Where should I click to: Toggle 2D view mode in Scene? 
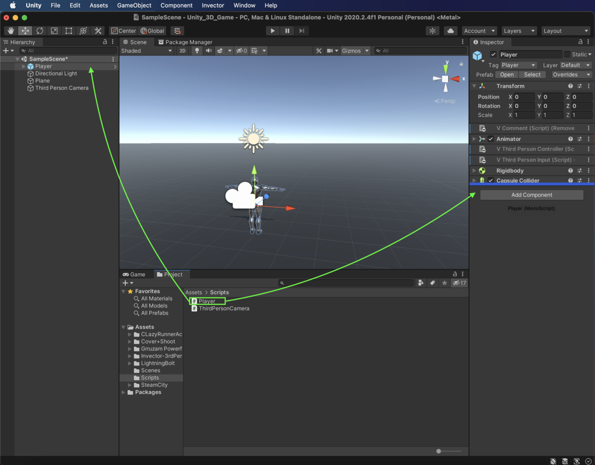[182, 51]
